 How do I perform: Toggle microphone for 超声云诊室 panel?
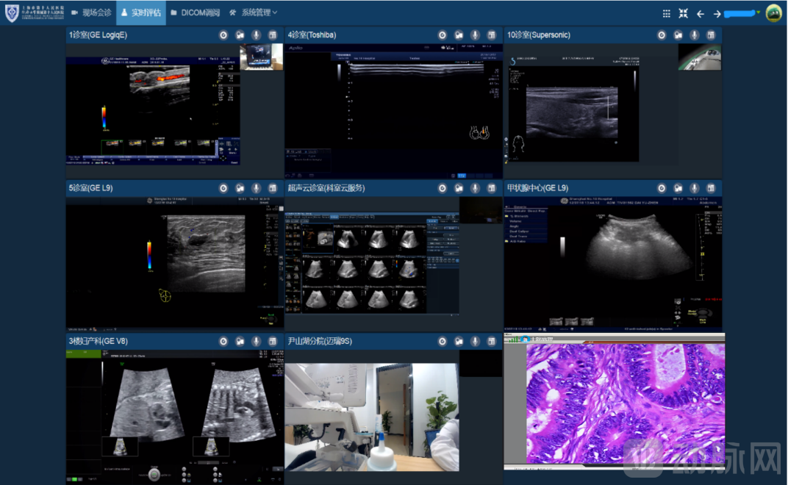[476, 188]
